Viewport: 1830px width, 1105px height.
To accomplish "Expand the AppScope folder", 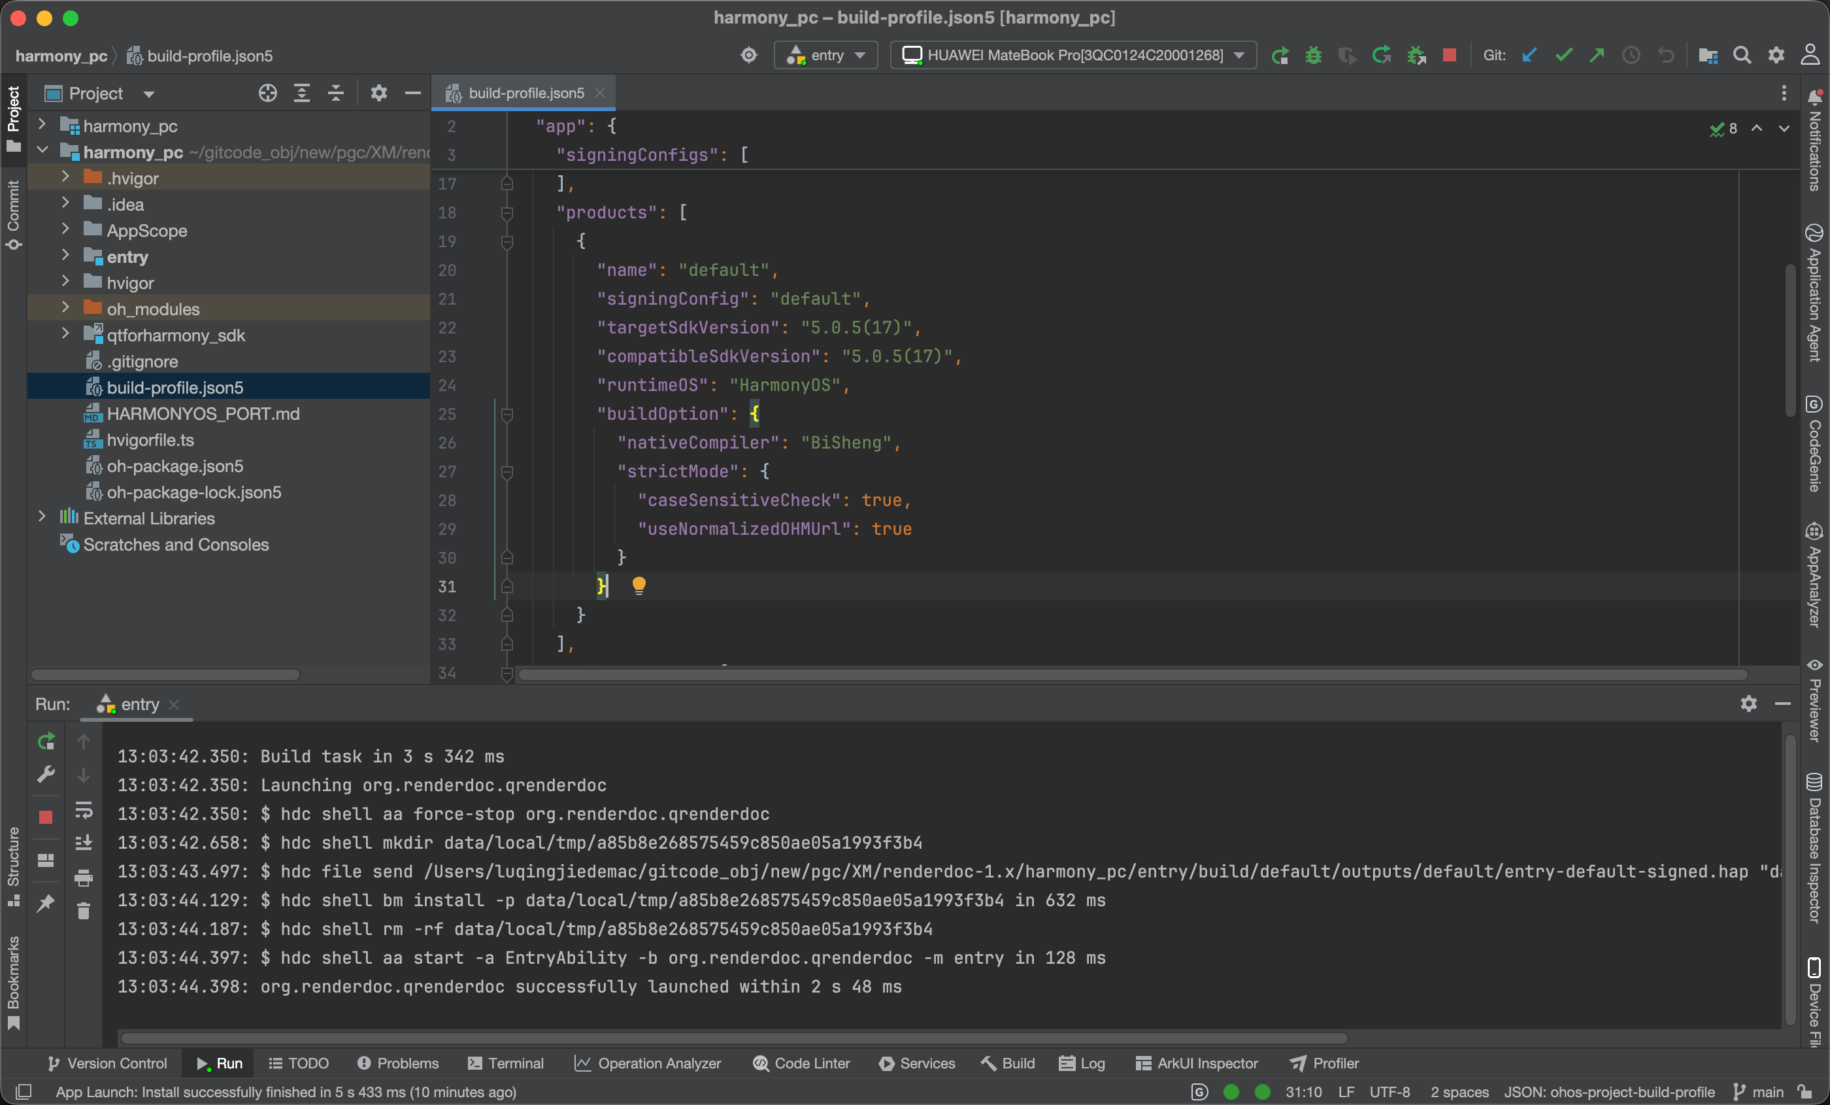I will tap(65, 229).
